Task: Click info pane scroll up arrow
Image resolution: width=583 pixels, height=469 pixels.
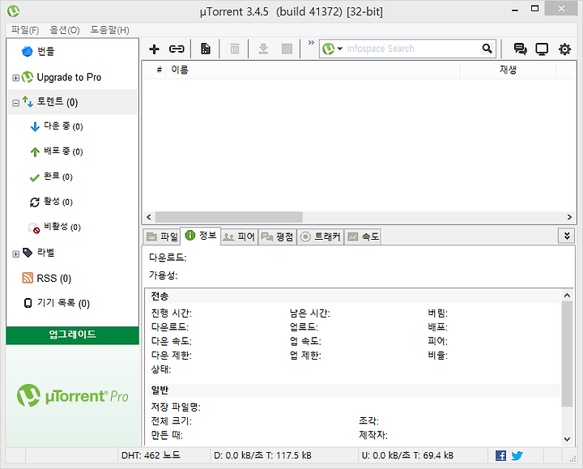Action: [x=567, y=296]
